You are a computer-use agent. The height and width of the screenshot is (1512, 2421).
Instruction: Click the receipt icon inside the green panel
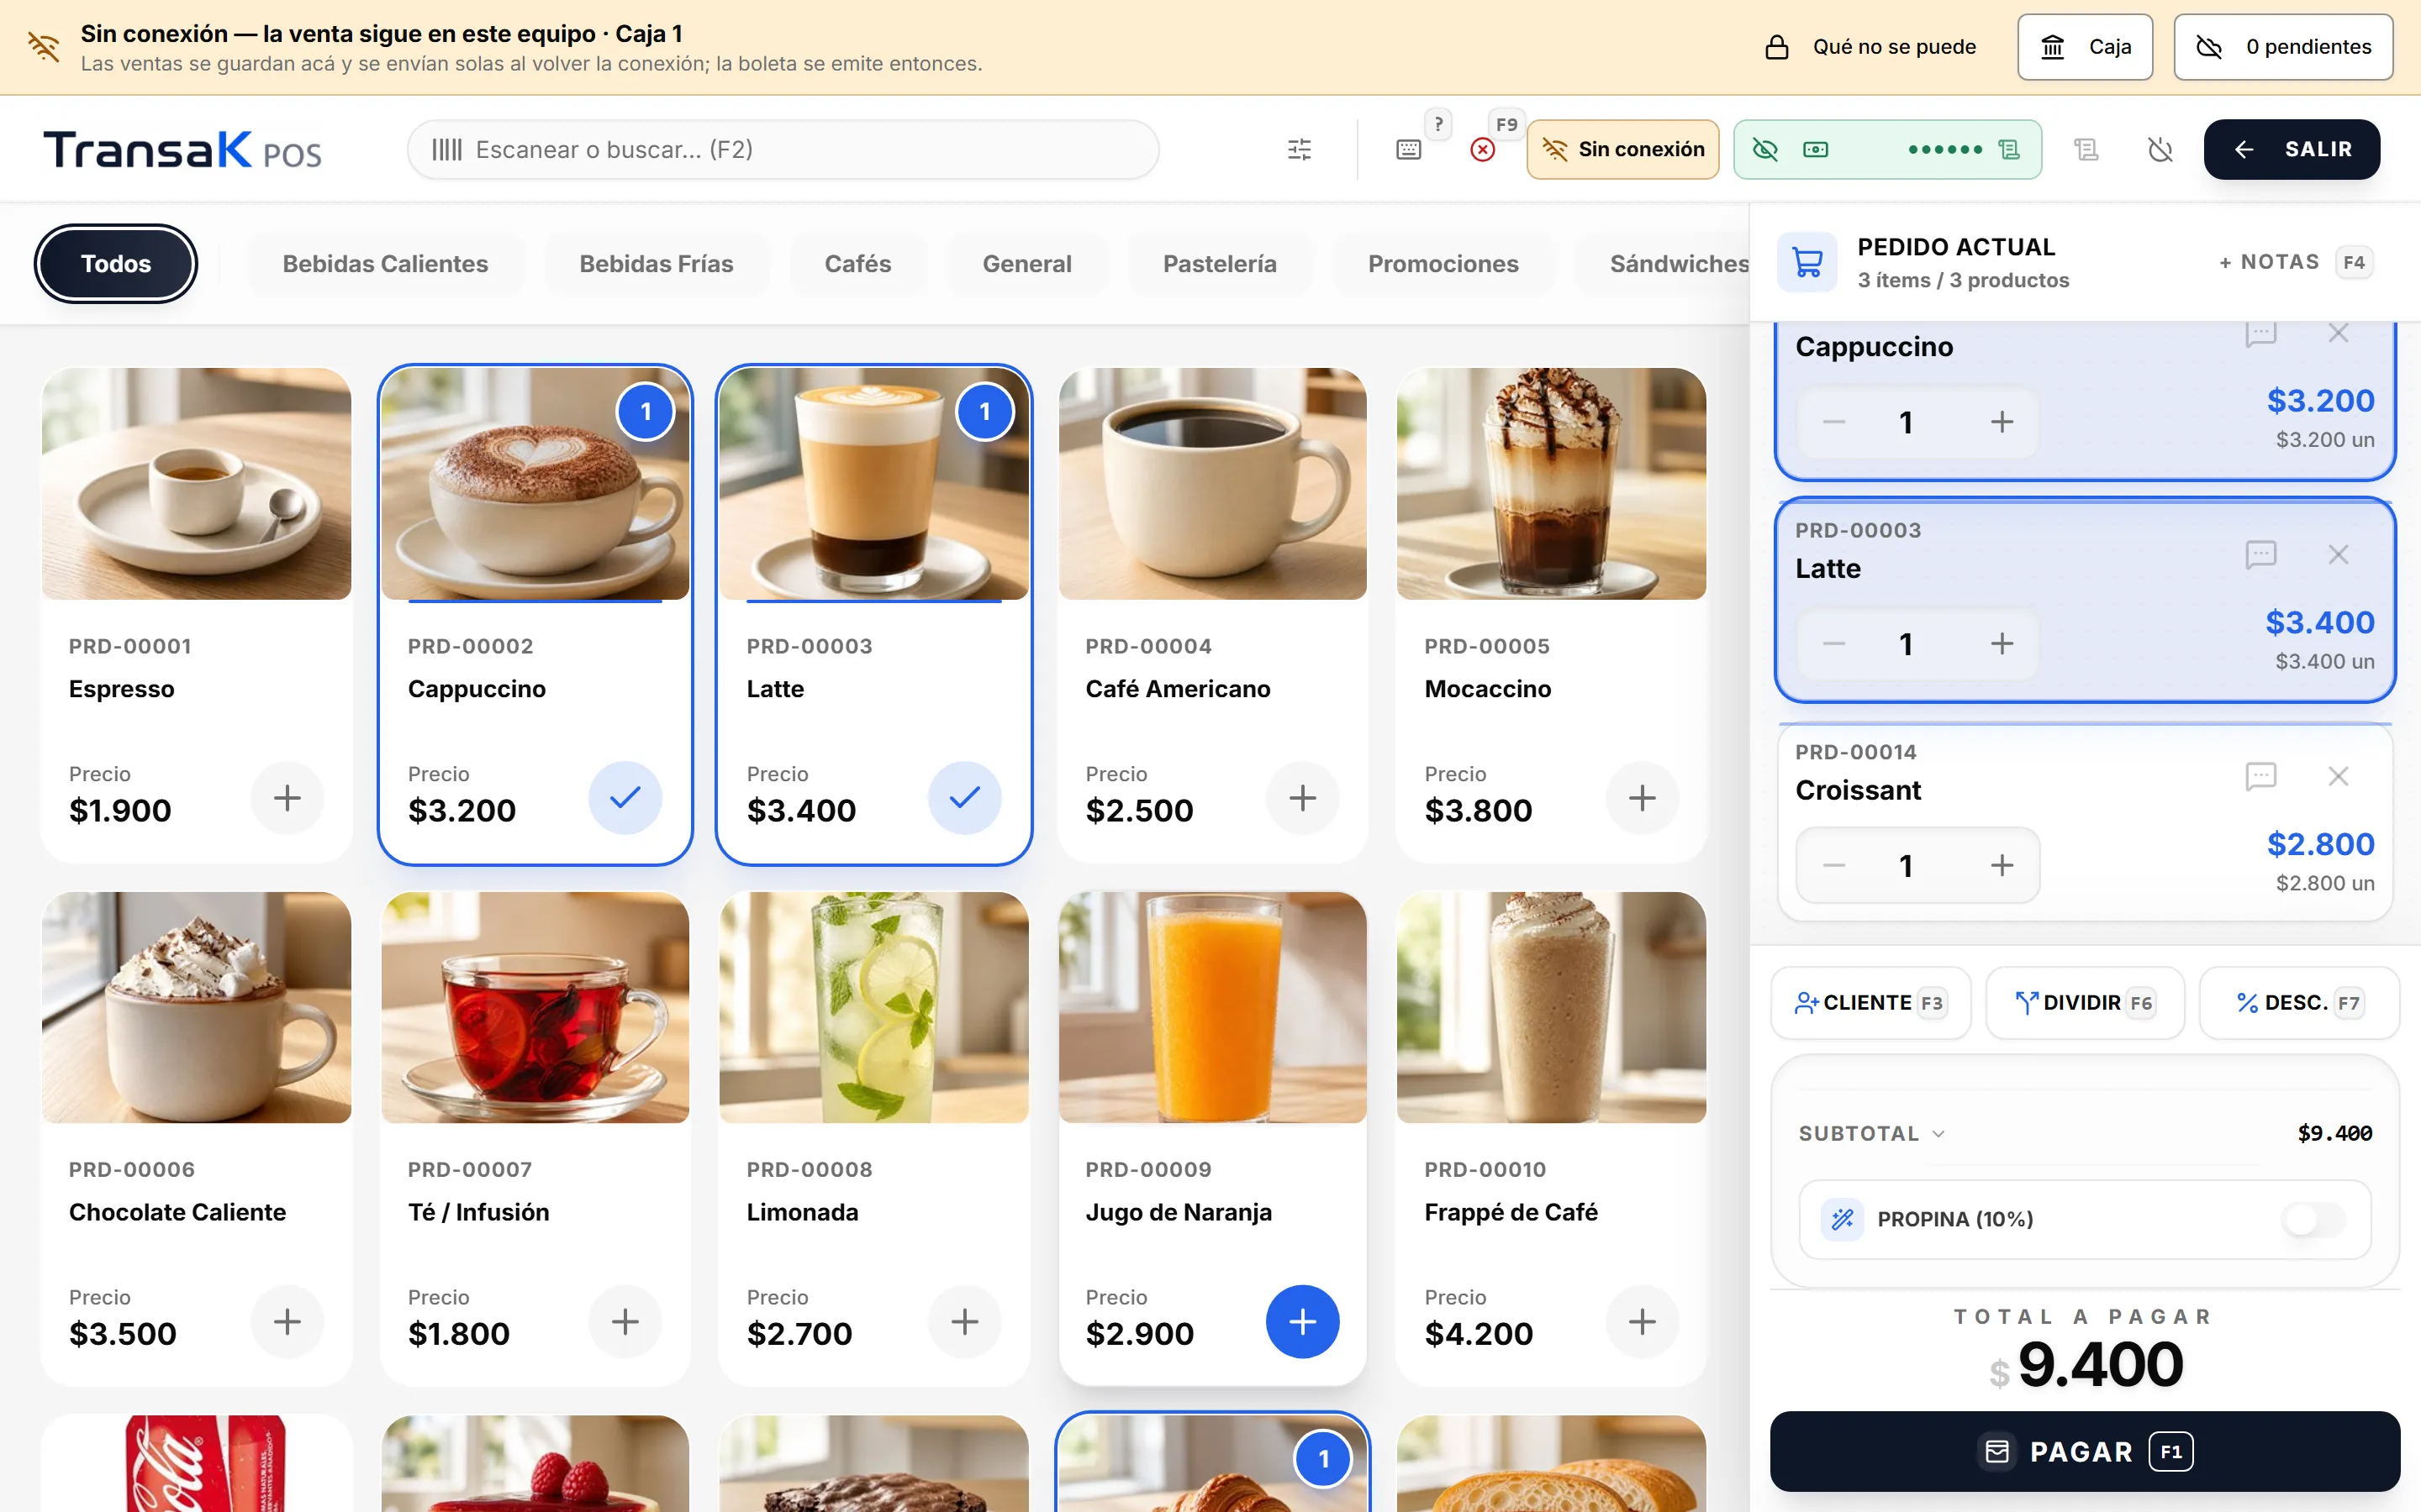2007,150
